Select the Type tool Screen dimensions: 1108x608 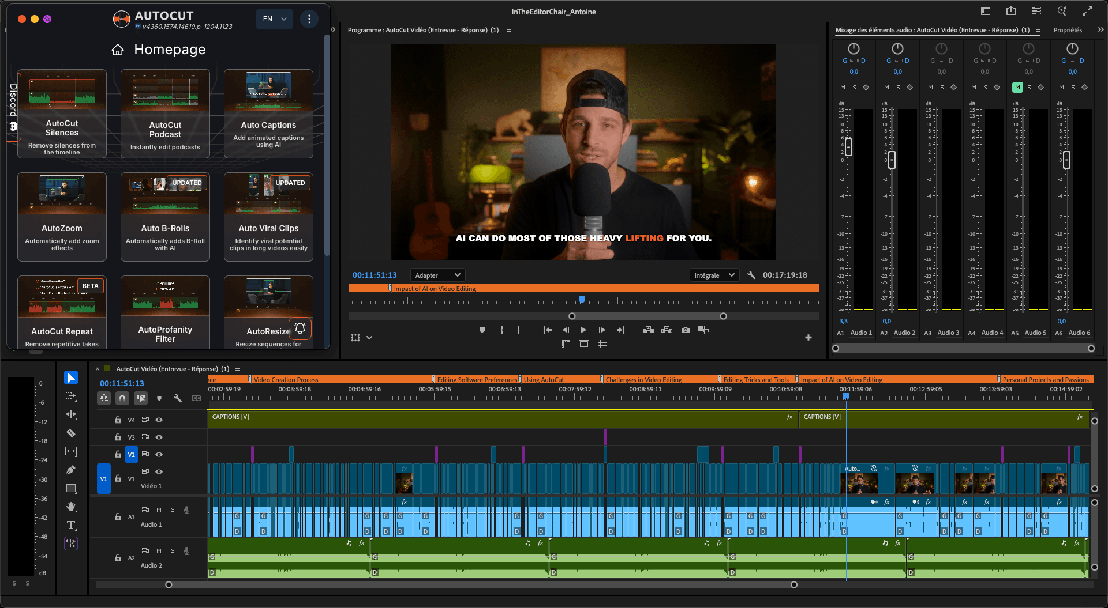point(71,525)
